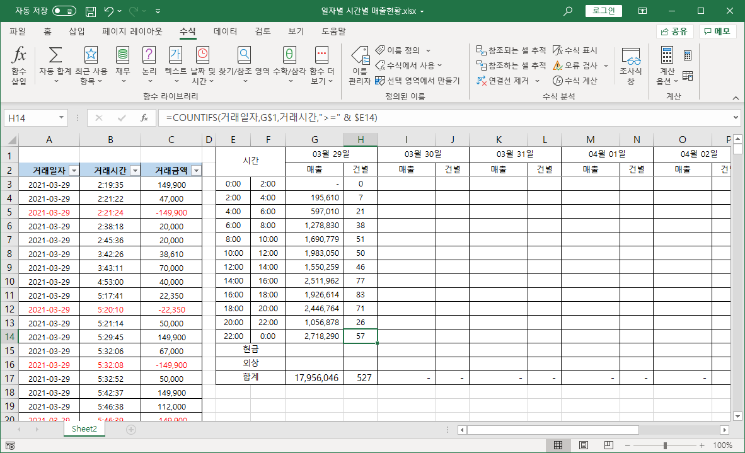Switch to the View (보기) tab
745x453 pixels.
[296, 32]
